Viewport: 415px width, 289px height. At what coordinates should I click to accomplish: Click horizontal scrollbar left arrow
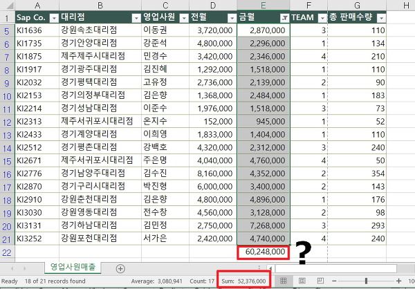tap(270, 268)
